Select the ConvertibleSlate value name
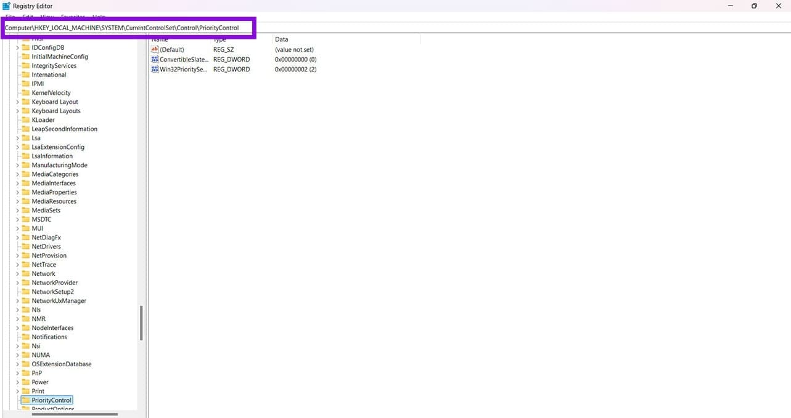Viewport: 791px width, 418px height. (x=184, y=59)
